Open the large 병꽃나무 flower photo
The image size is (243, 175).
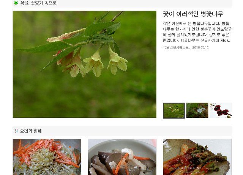84,64
